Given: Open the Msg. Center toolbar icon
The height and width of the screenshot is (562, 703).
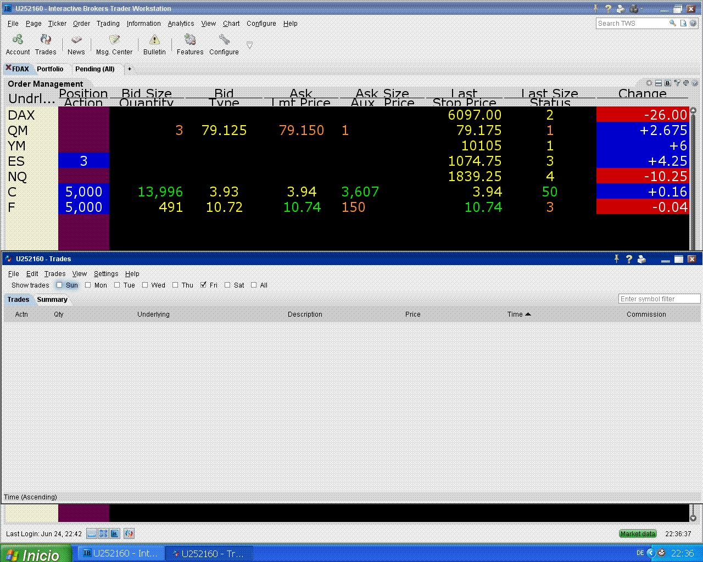Looking at the screenshot, I should 114,40.
